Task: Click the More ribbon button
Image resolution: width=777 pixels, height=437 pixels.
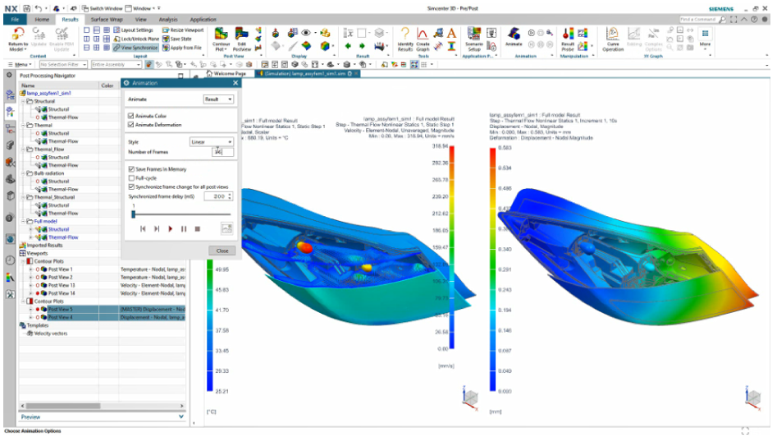Action: pos(705,37)
